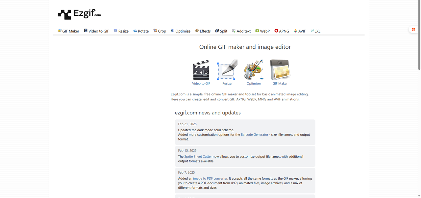Click the 'ezgif.com news and updates' heading
Viewport: 421px width, 198px height.
(x=208, y=113)
